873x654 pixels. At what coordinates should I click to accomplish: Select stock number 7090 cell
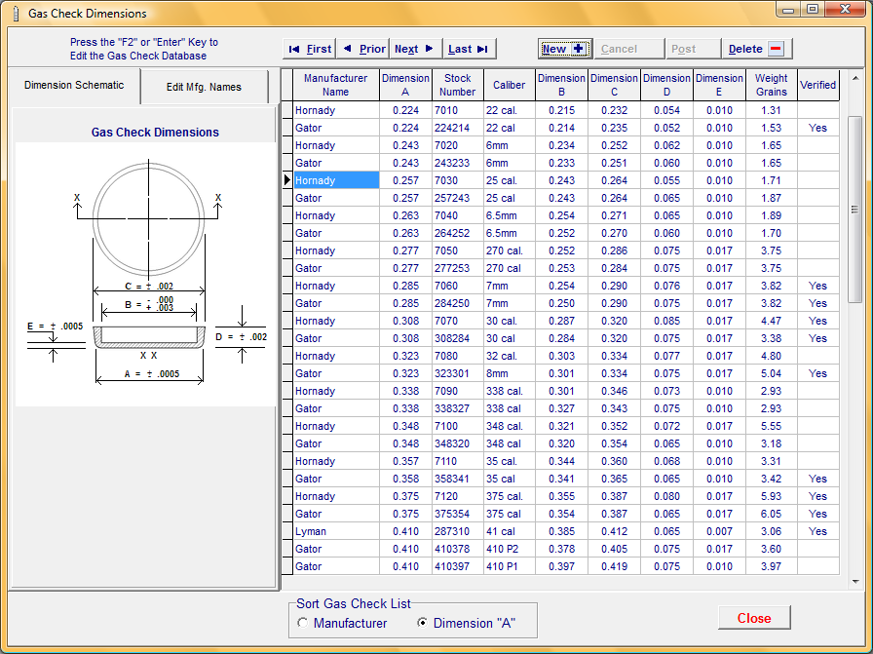point(458,391)
